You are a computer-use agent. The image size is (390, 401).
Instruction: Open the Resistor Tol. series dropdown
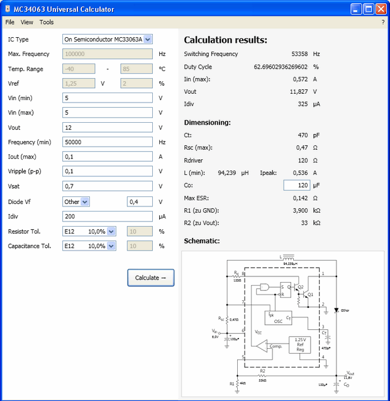click(111, 232)
